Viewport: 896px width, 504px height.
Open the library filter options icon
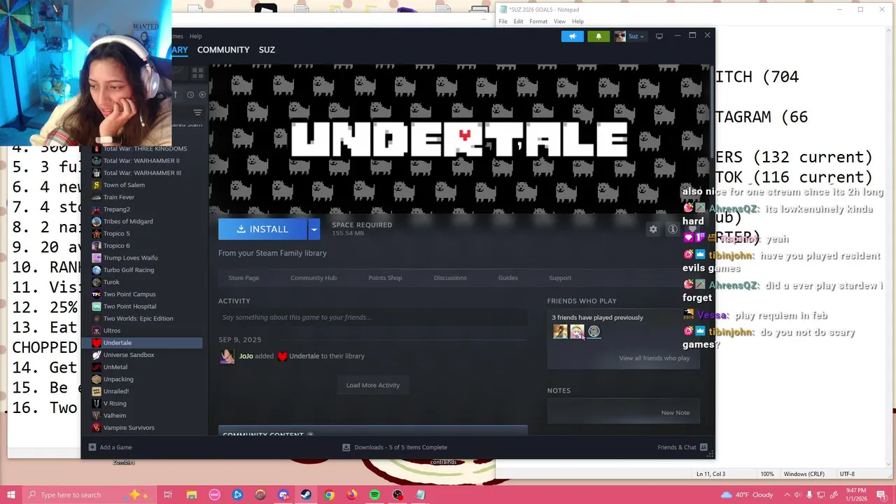click(197, 113)
